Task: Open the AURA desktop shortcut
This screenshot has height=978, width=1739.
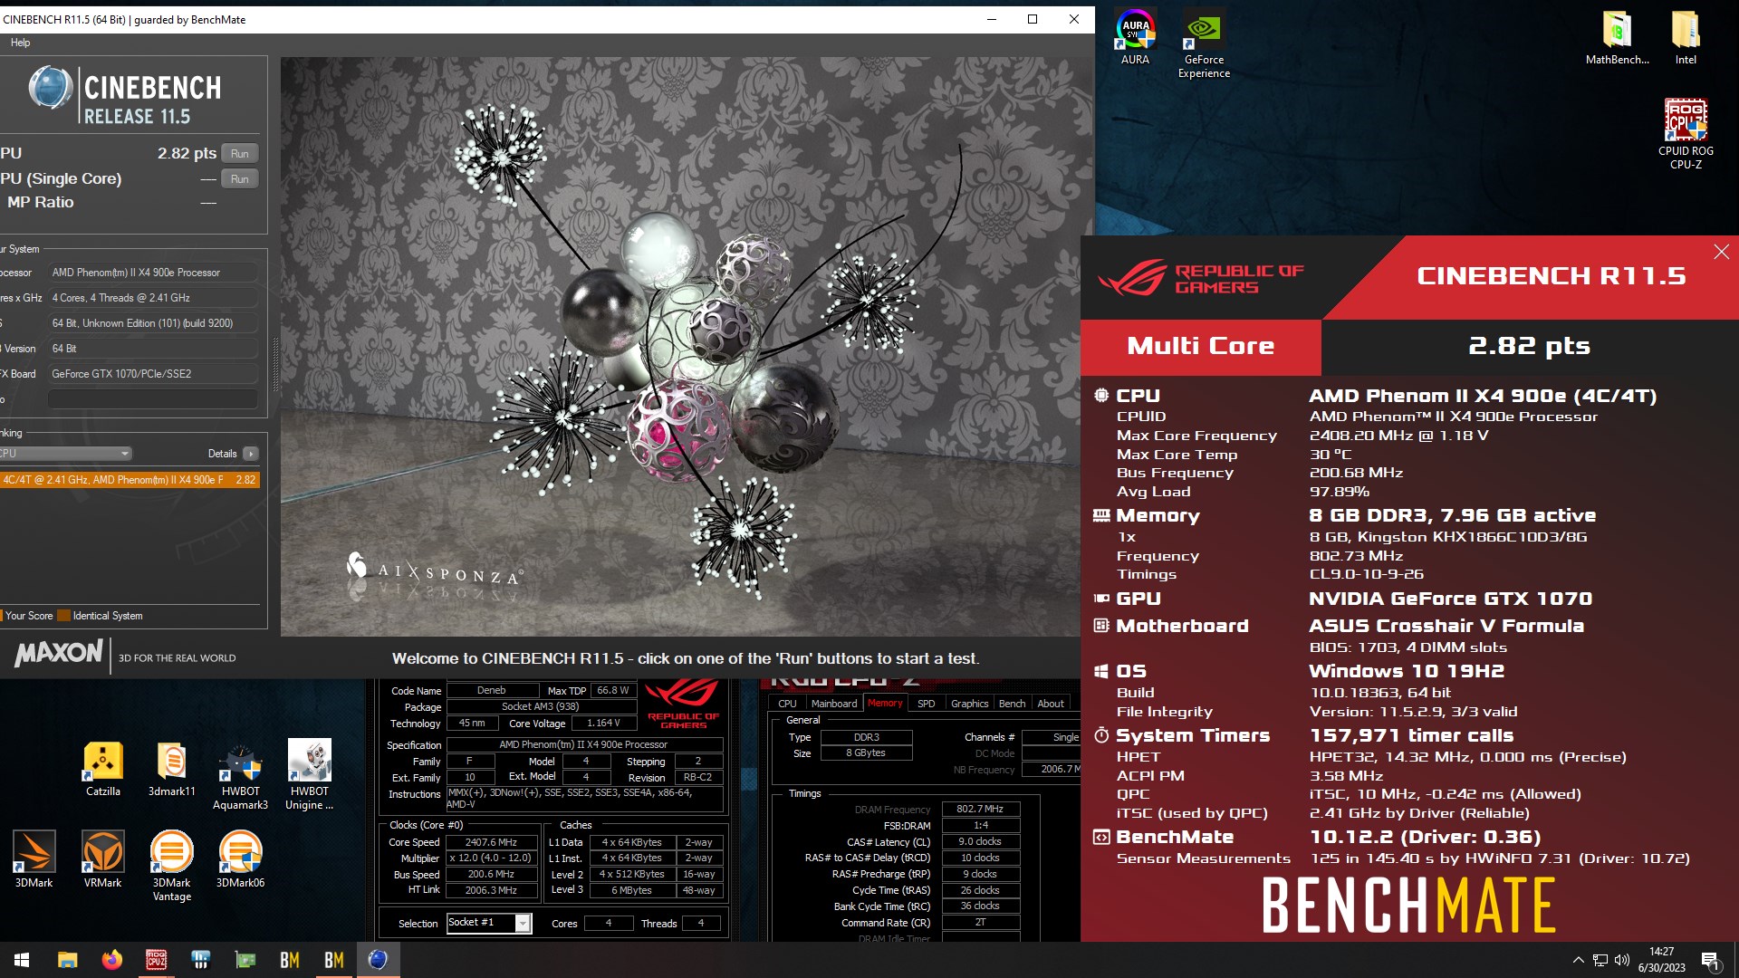Action: click(1135, 38)
